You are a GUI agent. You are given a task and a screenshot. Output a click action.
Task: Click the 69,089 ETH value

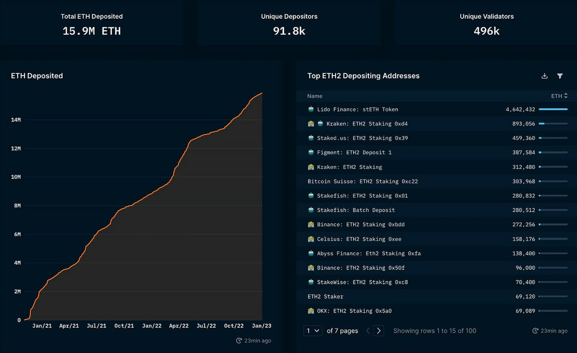point(526,311)
